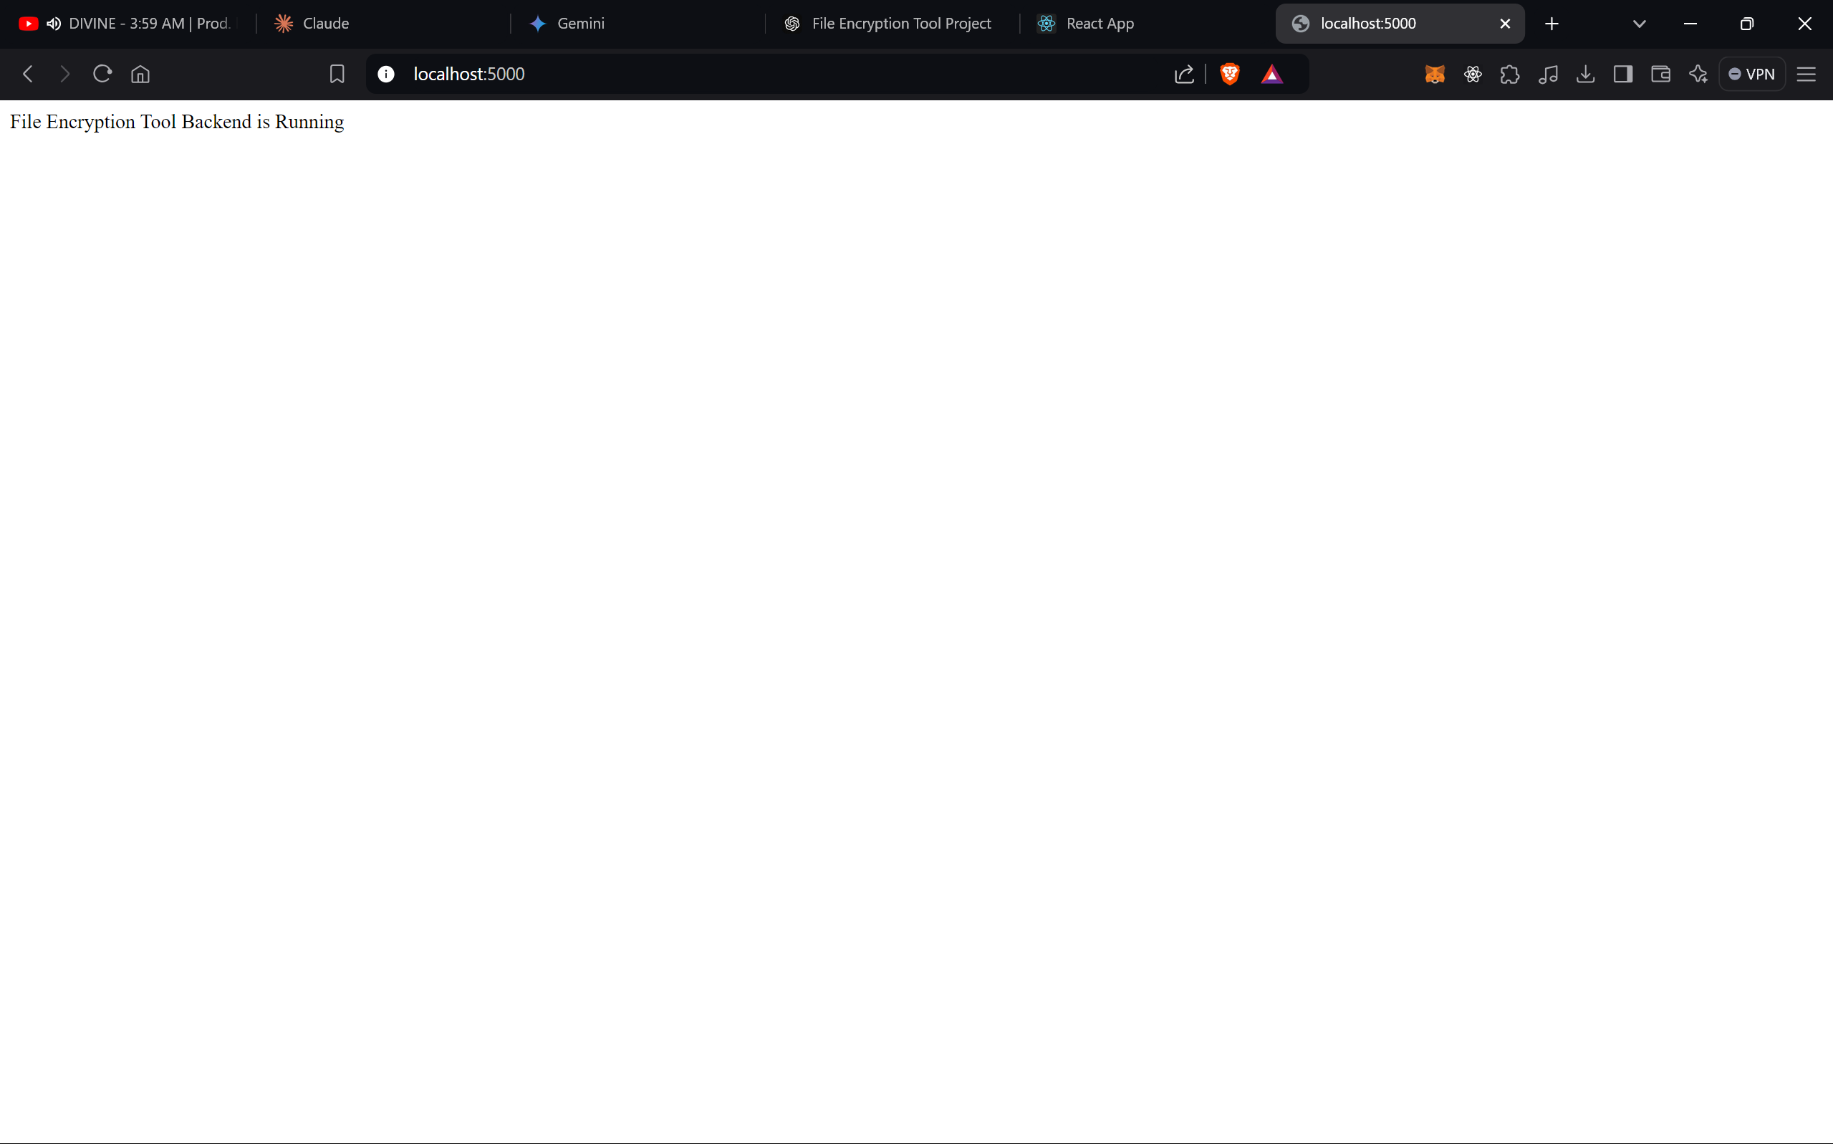Click the browser back navigation arrow
1833x1144 pixels.
coord(28,74)
